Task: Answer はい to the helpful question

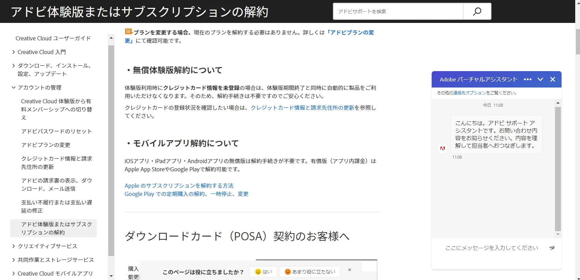Action: tap(263, 272)
